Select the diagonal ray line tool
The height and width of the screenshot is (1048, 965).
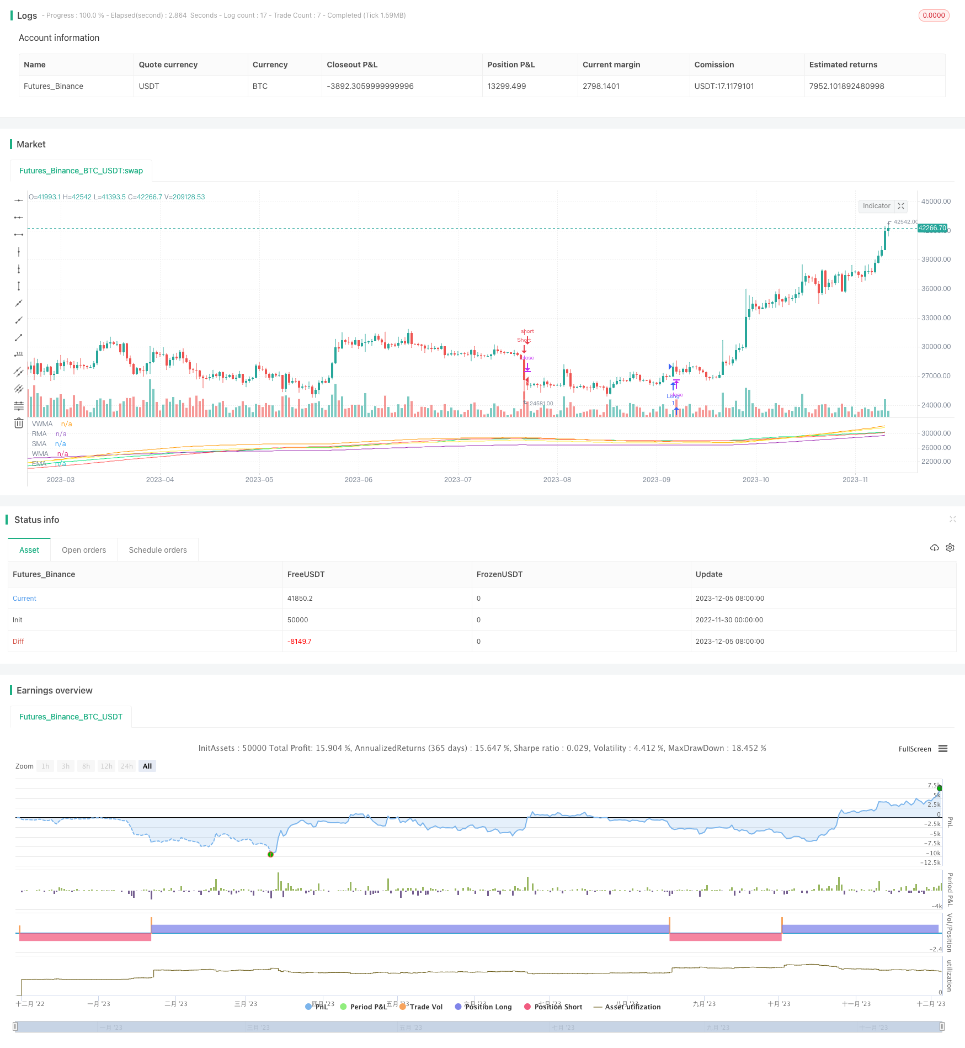pos(19,320)
